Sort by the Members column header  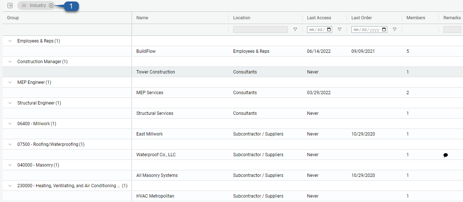tap(416, 18)
